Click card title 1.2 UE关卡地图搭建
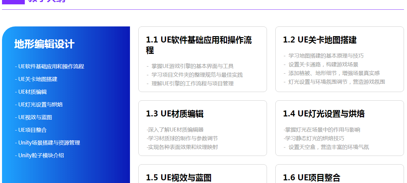Viewport: 407px width, 183px height. point(320,40)
